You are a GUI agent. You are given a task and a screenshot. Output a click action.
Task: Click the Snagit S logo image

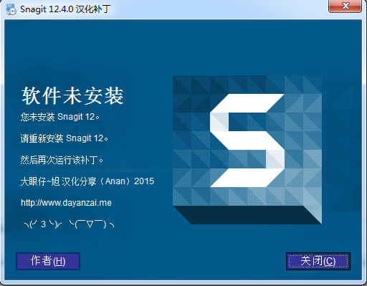pyautogui.click(x=247, y=150)
